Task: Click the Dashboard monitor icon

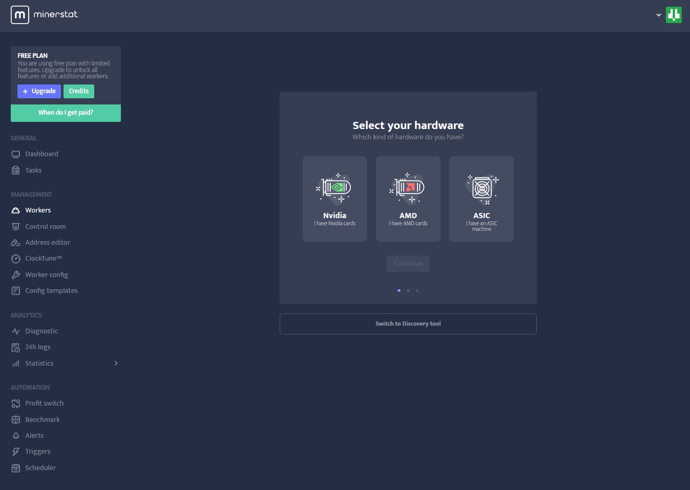Action: [16, 154]
